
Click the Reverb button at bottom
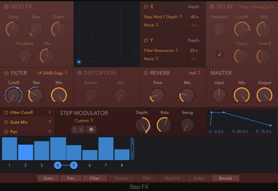[x=225, y=178]
